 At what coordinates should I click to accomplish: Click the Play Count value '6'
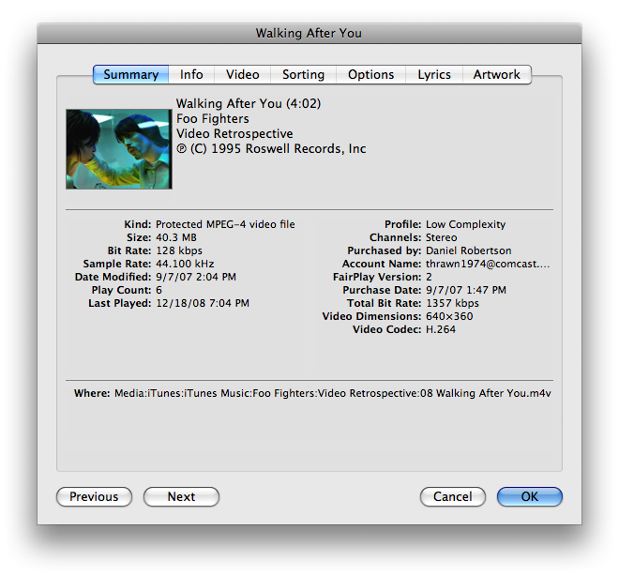coord(159,290)
